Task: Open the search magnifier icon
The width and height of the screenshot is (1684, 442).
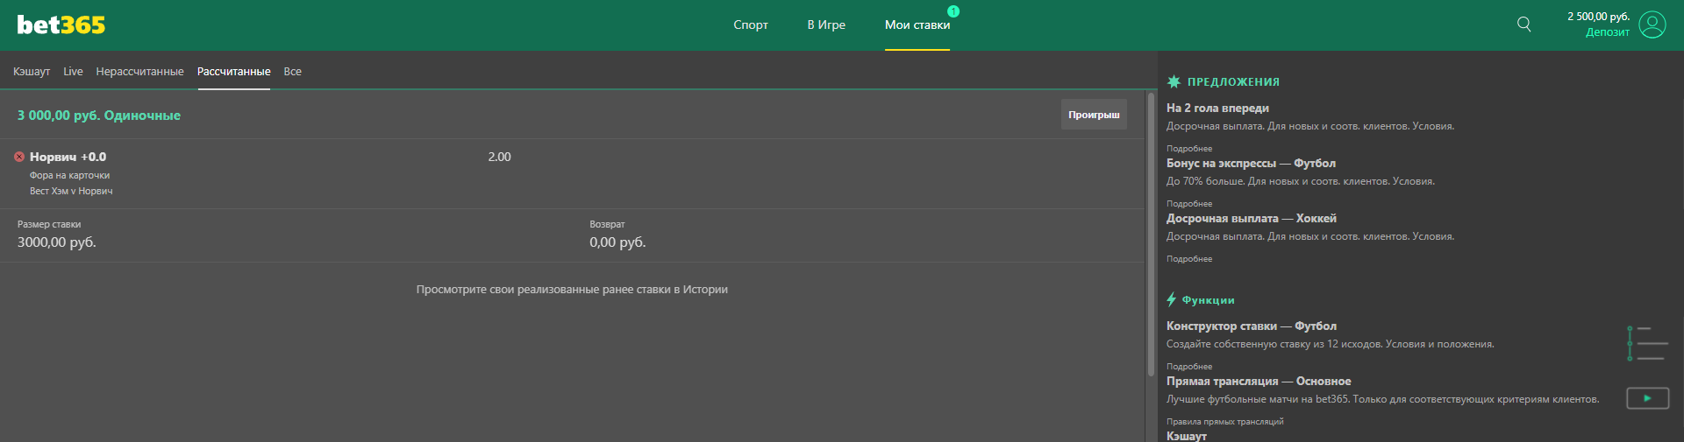Action: pyautogui.click(x=1524, y=25)
